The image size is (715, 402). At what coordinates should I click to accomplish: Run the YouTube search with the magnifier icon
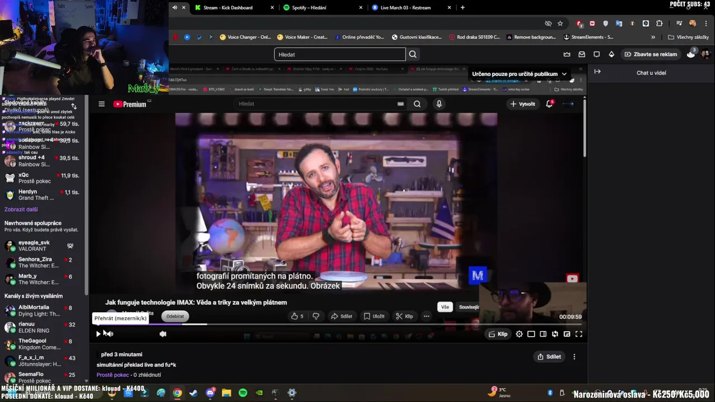coord(417,104)
